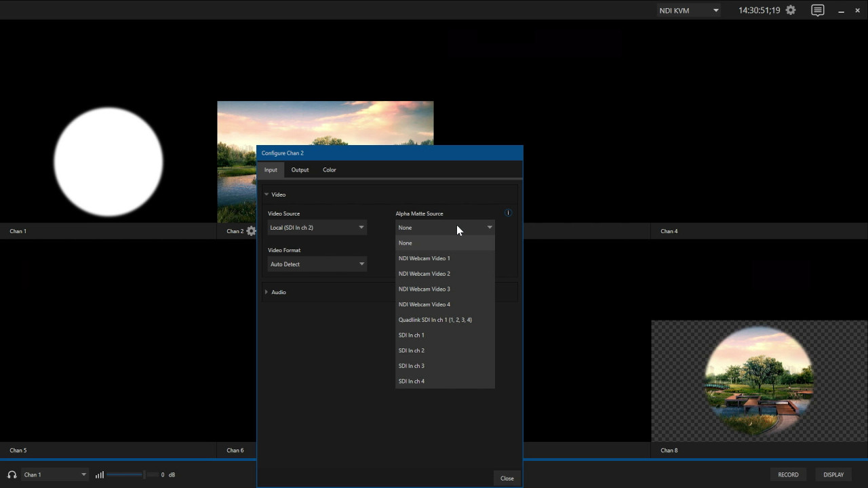Collapse the Video section
The image size is (868, 488).
(x=267, y=195)
